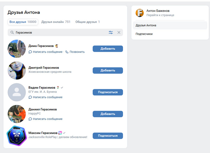Switch to Друзья онлайн tab

56,22
